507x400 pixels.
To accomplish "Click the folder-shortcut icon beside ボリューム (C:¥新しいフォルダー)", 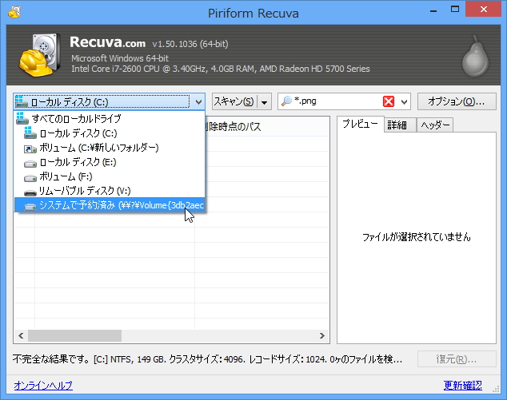I will pyautogui.click(x=30, y=149).
